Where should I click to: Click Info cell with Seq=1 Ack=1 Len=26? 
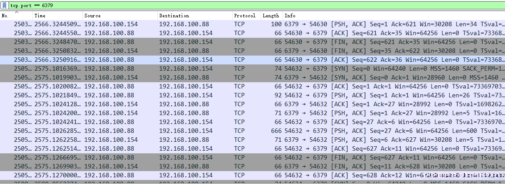click(x=394, y=96)
